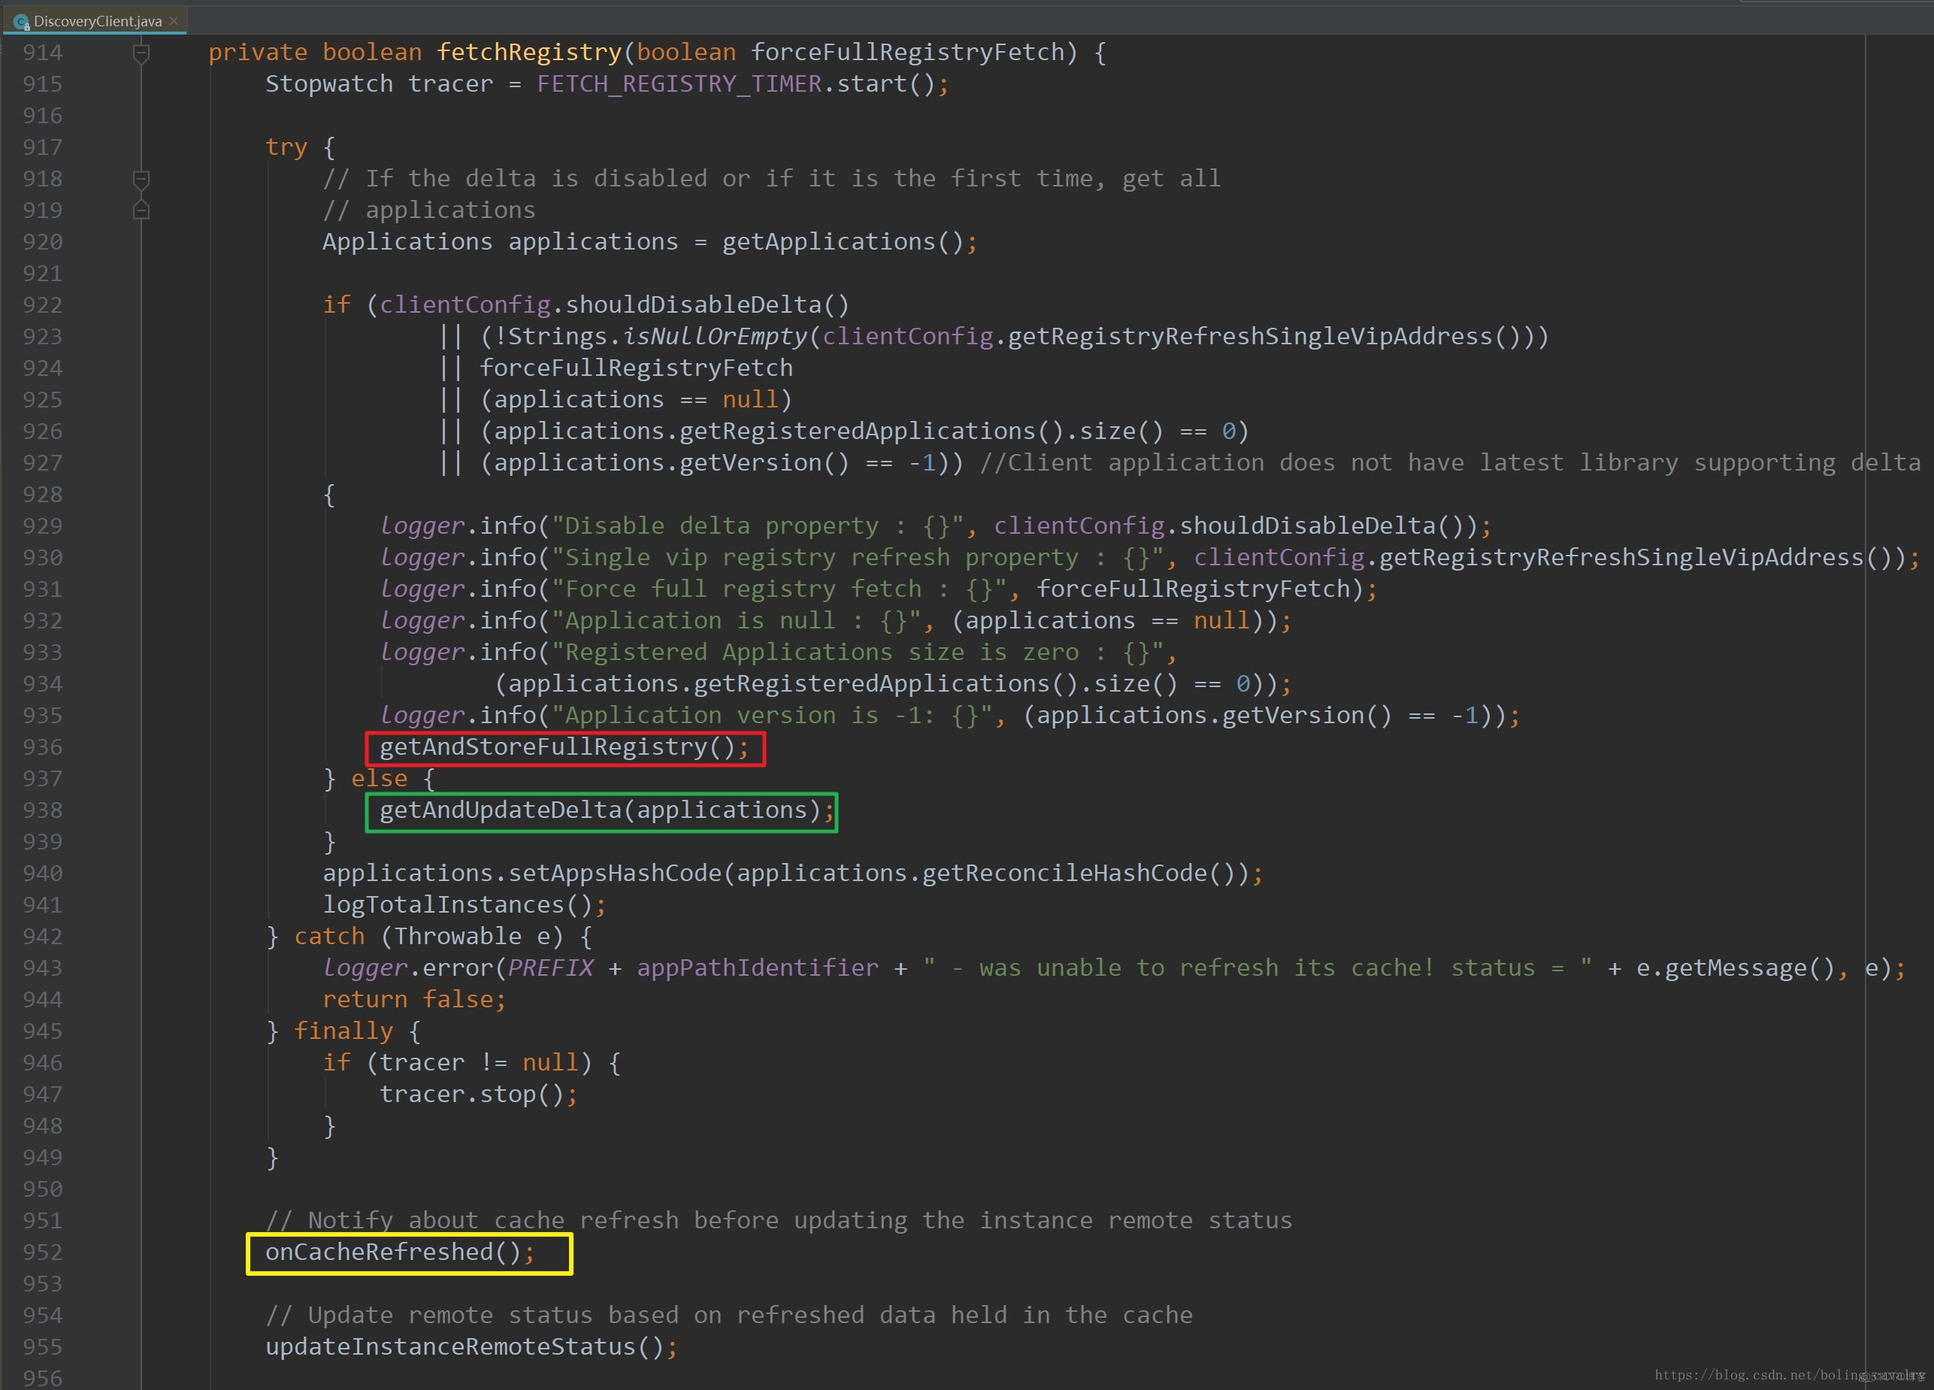Click the return false statement on line 944
The image size is (1934, 1390).
[x=412, y=998]
